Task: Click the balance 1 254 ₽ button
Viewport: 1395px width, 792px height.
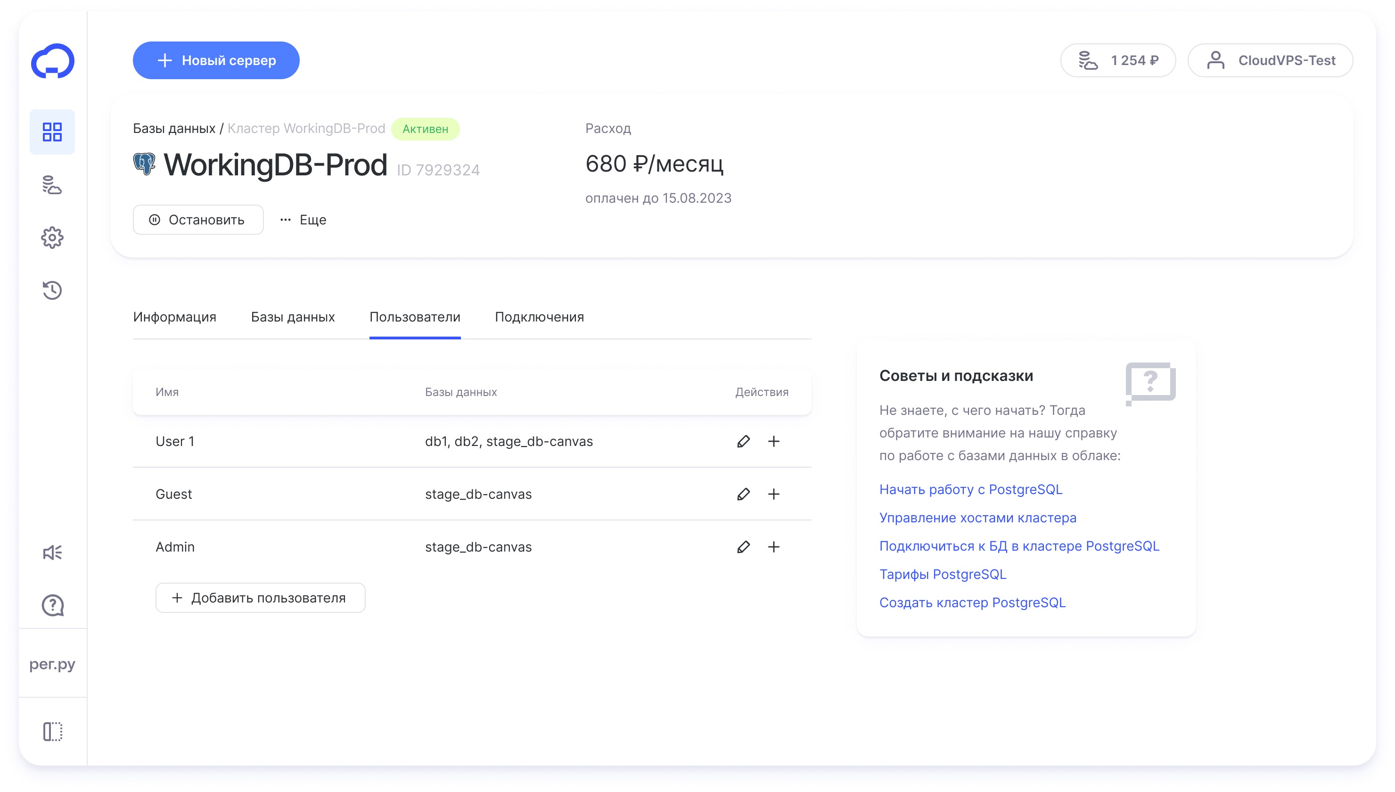Action: (x=1118, y=60)
